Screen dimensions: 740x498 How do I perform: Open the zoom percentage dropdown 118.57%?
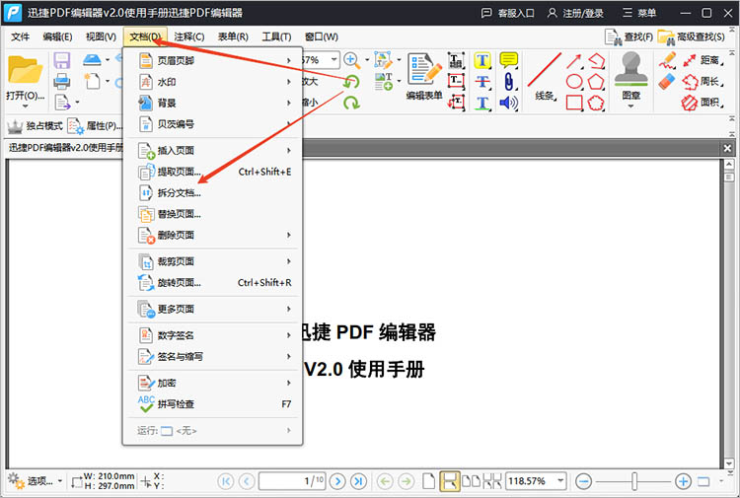coord(560,481)
